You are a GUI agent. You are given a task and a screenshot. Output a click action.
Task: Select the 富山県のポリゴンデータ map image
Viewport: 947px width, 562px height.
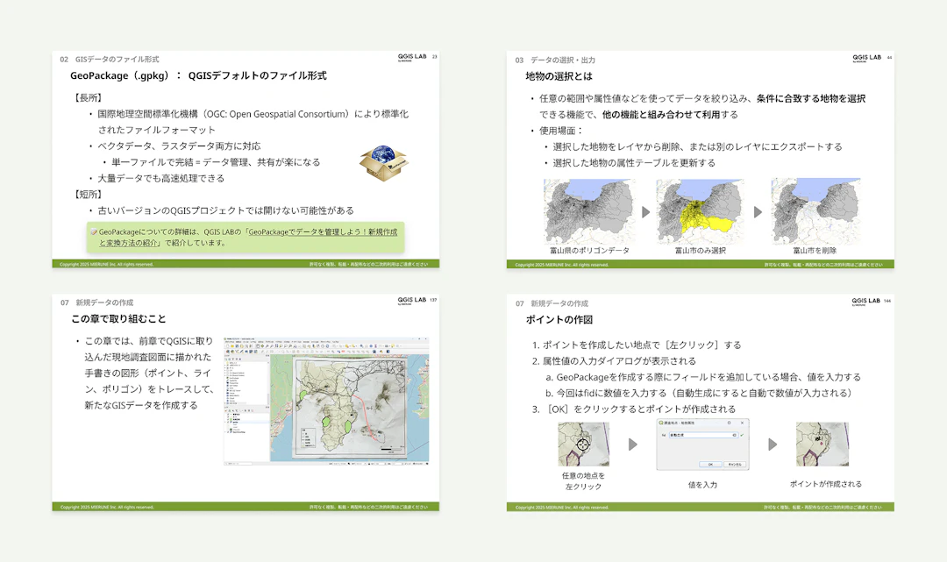point(588,211)
